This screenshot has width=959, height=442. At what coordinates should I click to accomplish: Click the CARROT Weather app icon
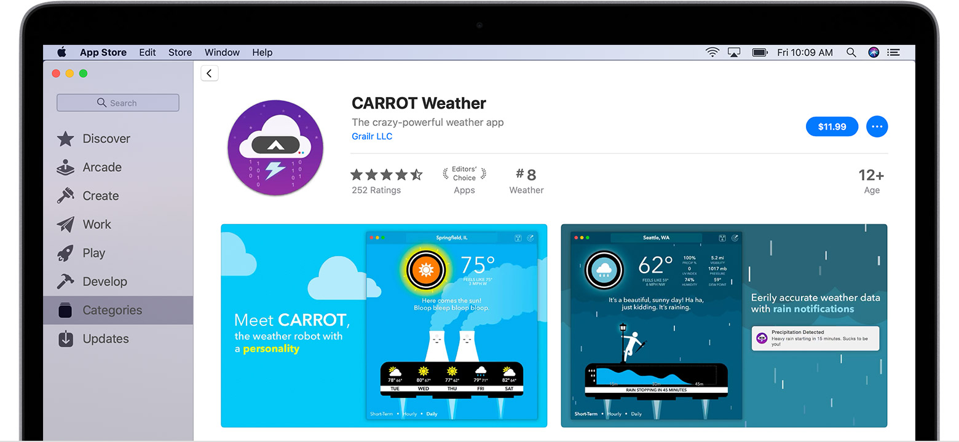[275, 148]
